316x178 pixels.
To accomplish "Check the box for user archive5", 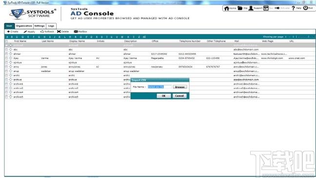I will [6, 97].
